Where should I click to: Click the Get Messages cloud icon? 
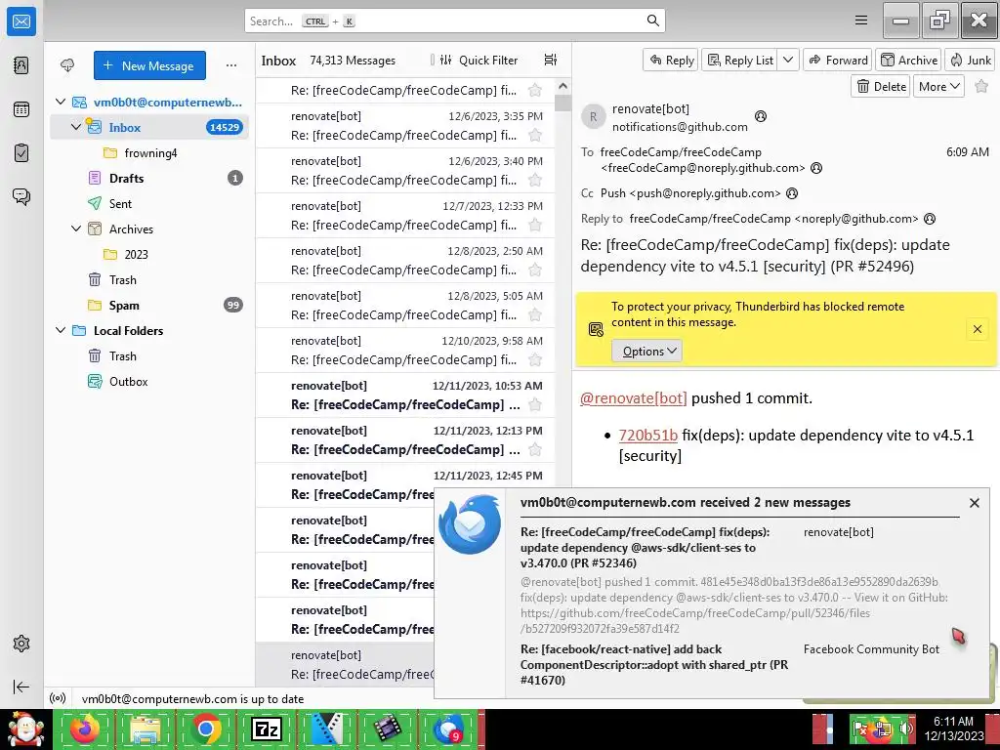[x=67, y=65]
